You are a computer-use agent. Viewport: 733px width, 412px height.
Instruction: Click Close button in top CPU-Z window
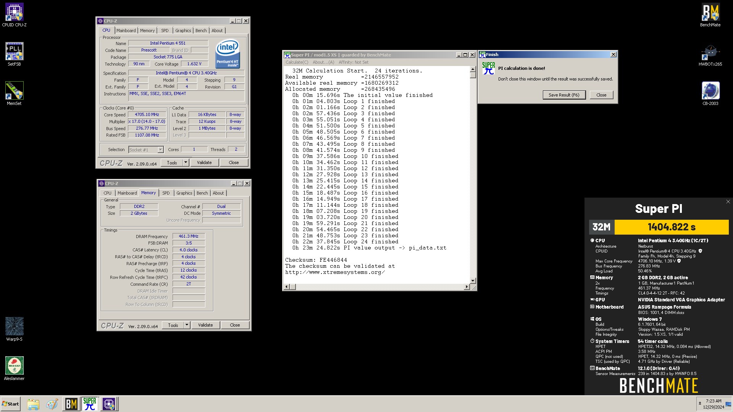click(234, 163)
